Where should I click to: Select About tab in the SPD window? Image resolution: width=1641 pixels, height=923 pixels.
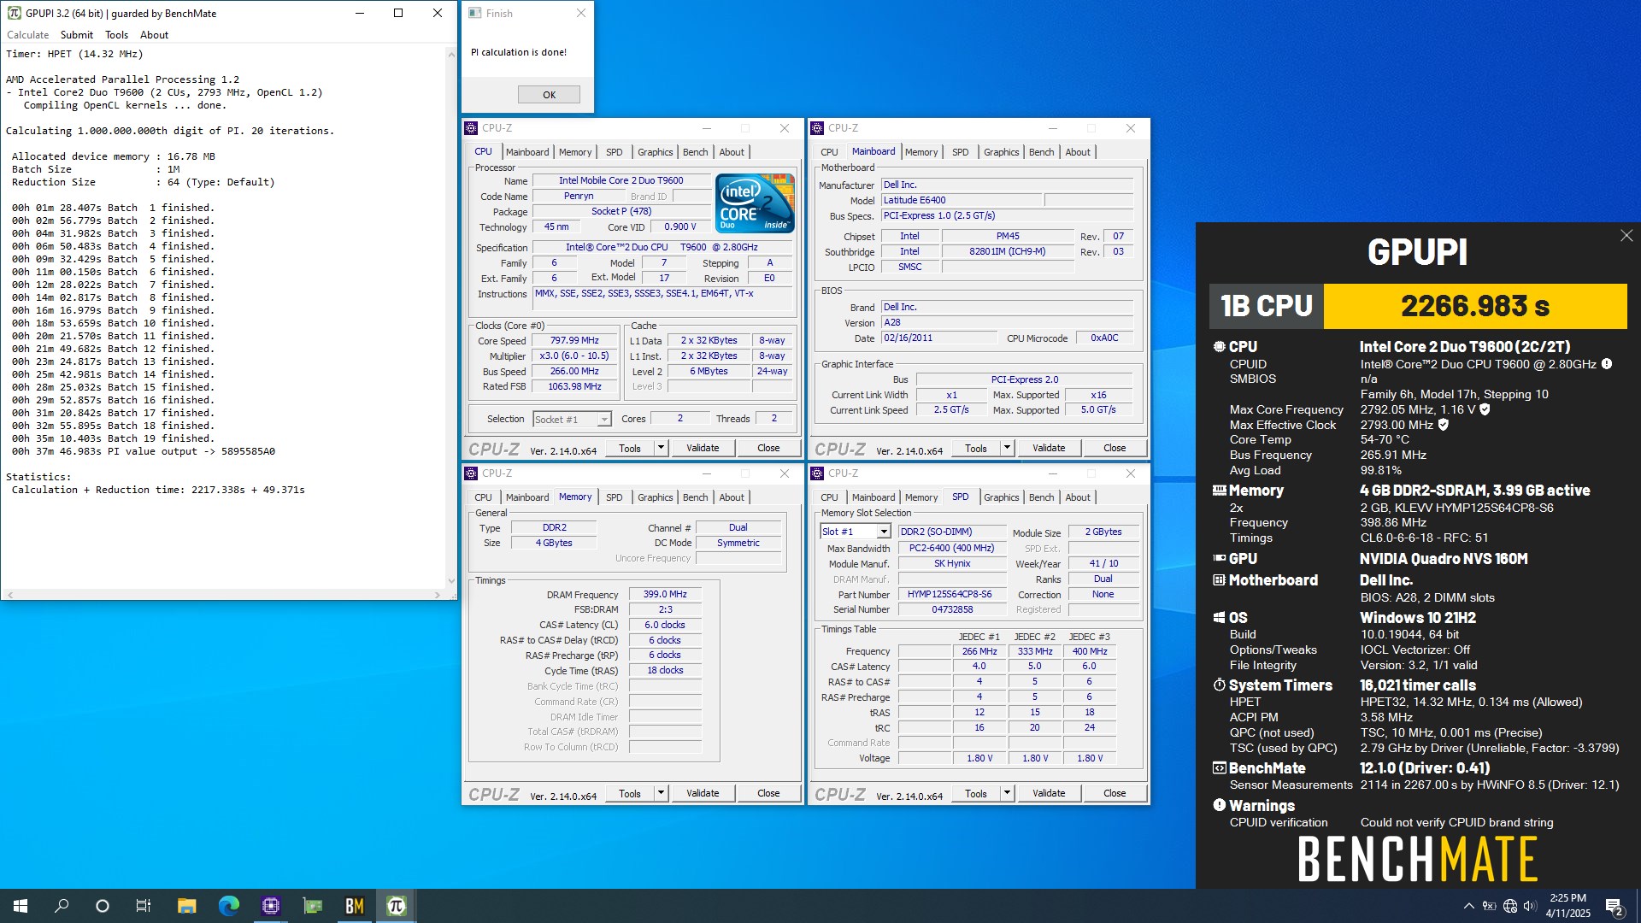pyautogui.click(x=1077, y=497)
